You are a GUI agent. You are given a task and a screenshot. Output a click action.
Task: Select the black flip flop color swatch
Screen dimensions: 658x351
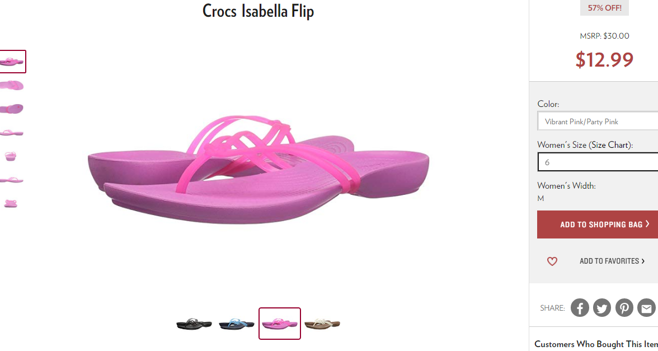194,324
